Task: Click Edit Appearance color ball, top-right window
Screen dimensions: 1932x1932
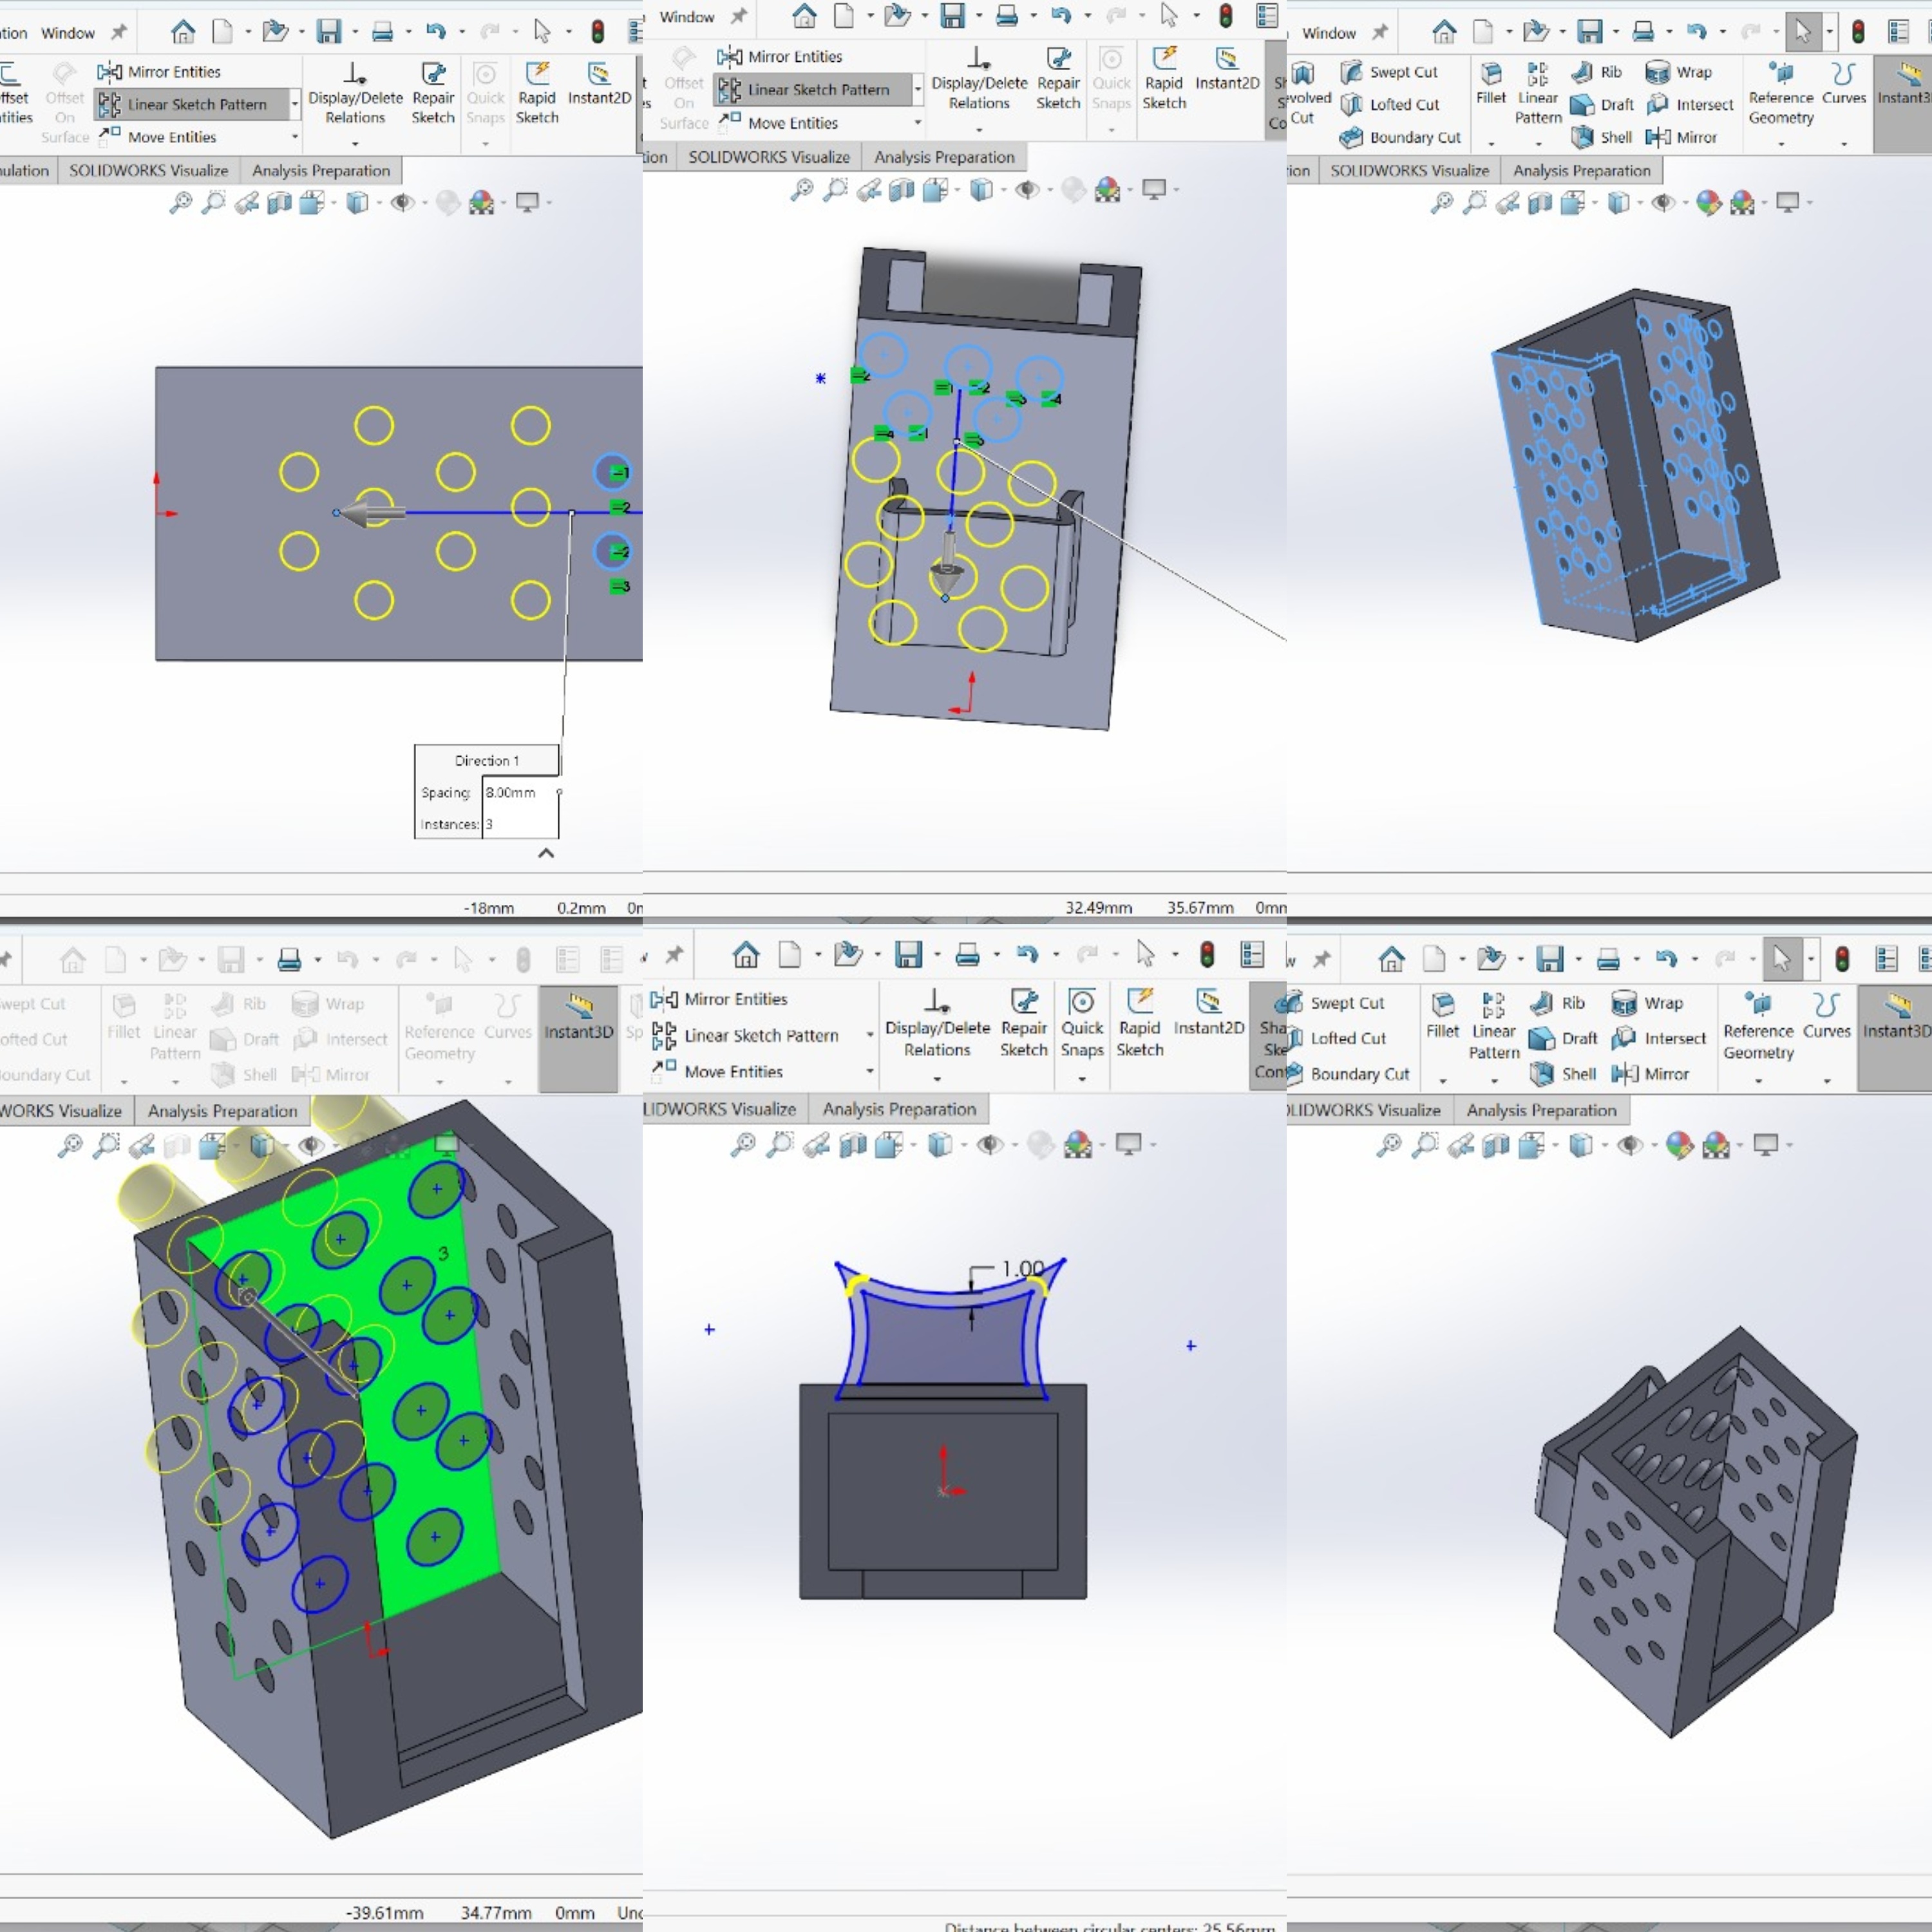Action: pos(1709,203)
